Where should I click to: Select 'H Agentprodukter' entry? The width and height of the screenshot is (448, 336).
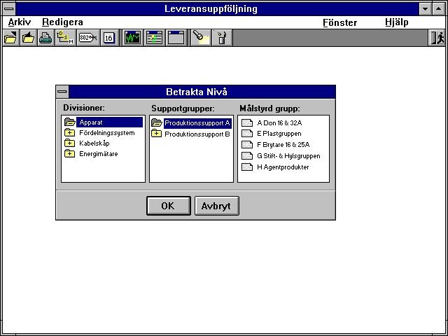coord(283,167)
